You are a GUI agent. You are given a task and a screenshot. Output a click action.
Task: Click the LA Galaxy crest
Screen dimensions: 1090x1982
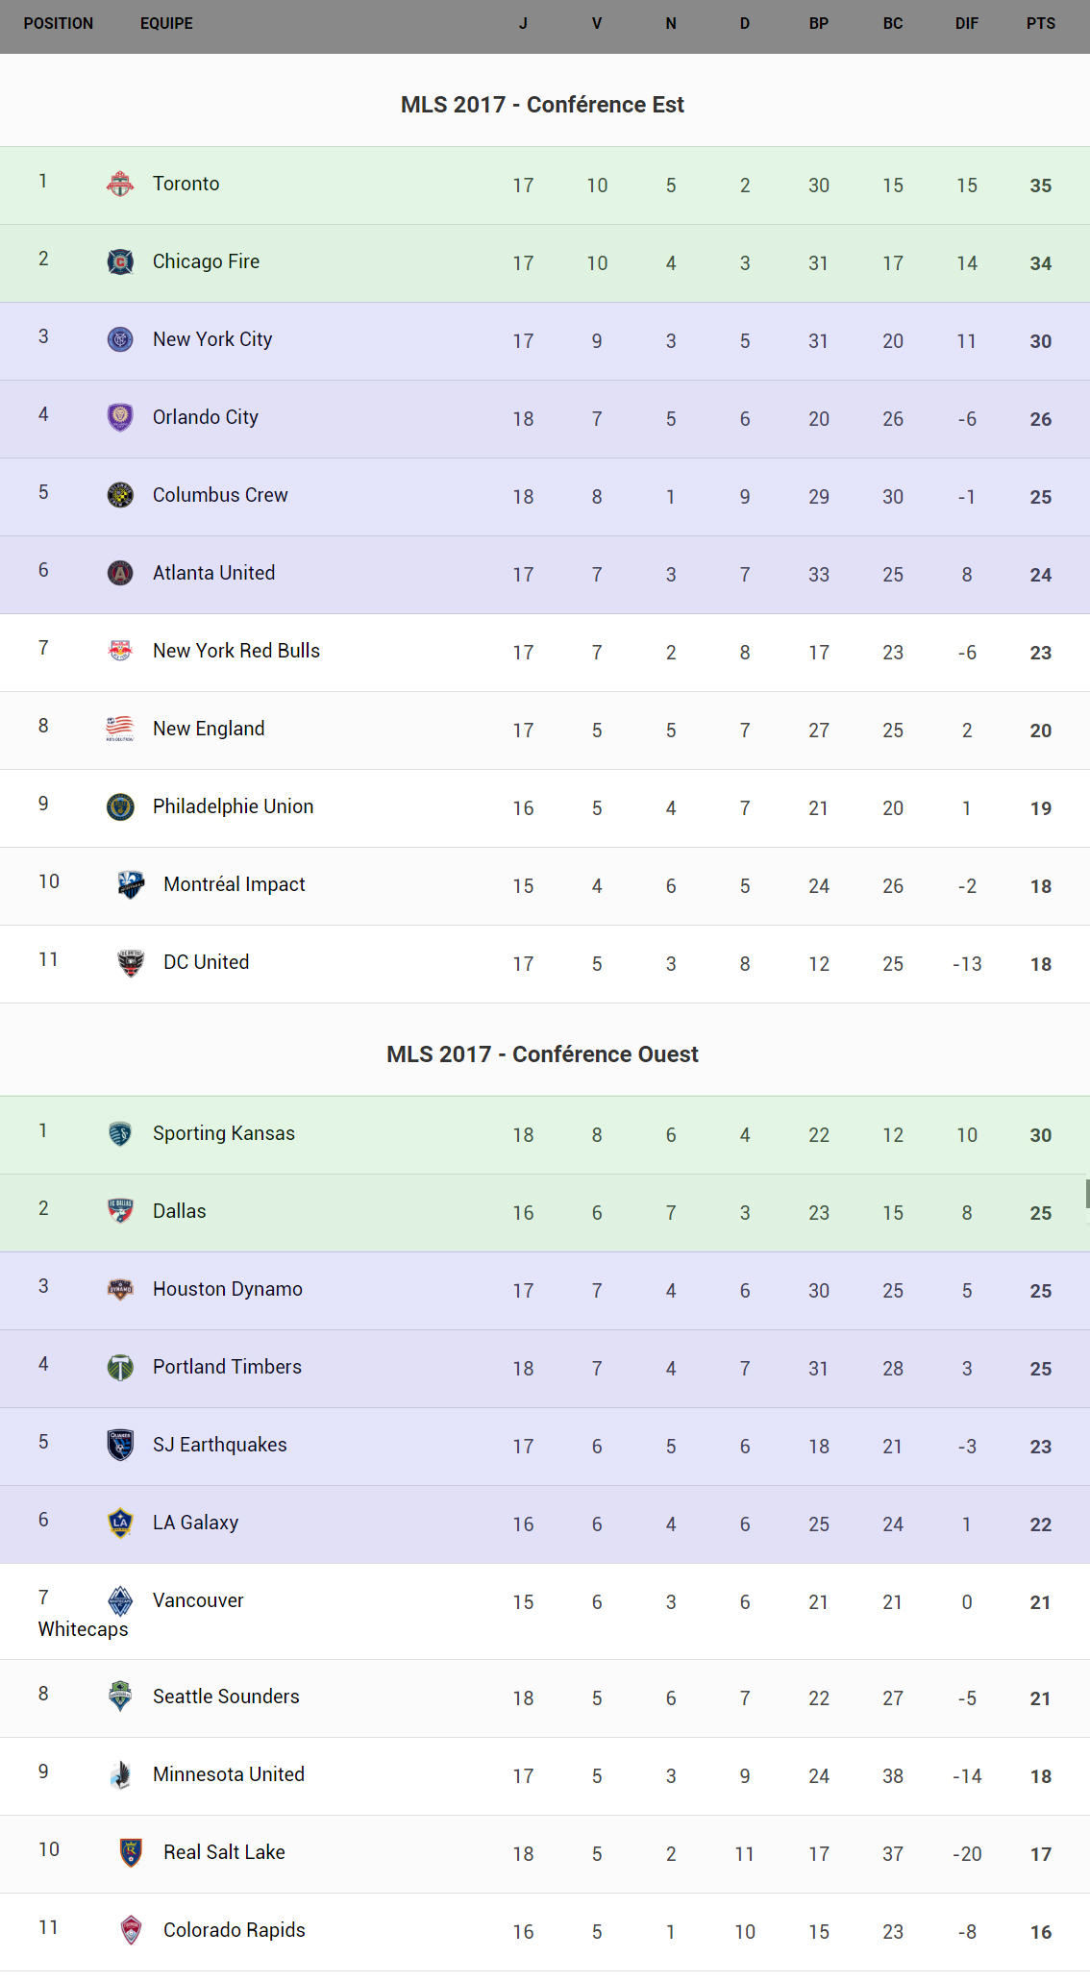click(x=120, y=1523)
